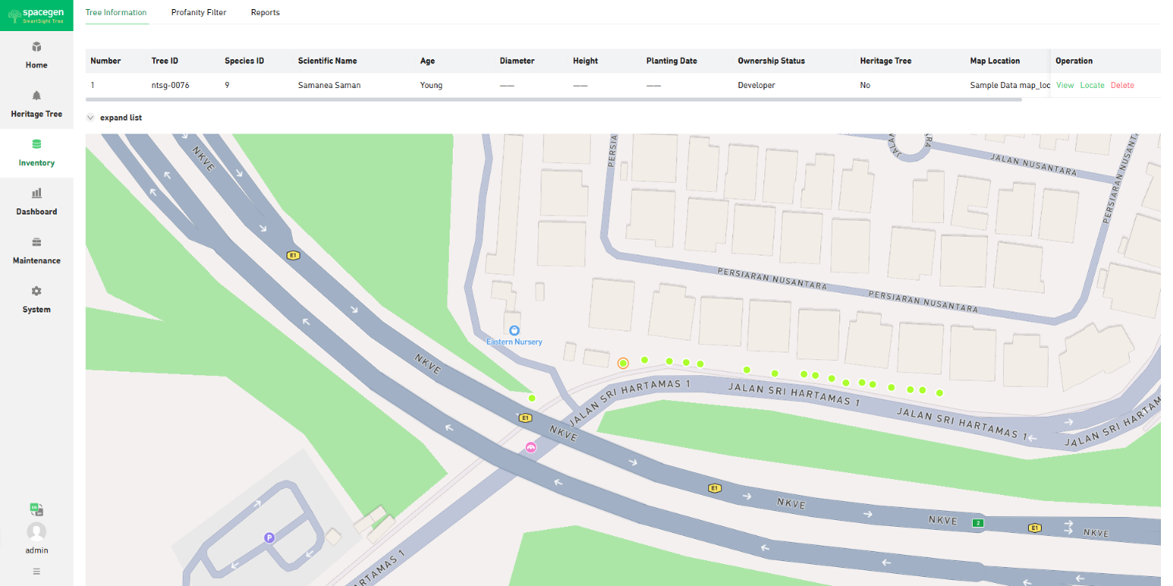Locate tree ntsg-0076 on the map
The image size is (1173, 586).
point(1092,86)
